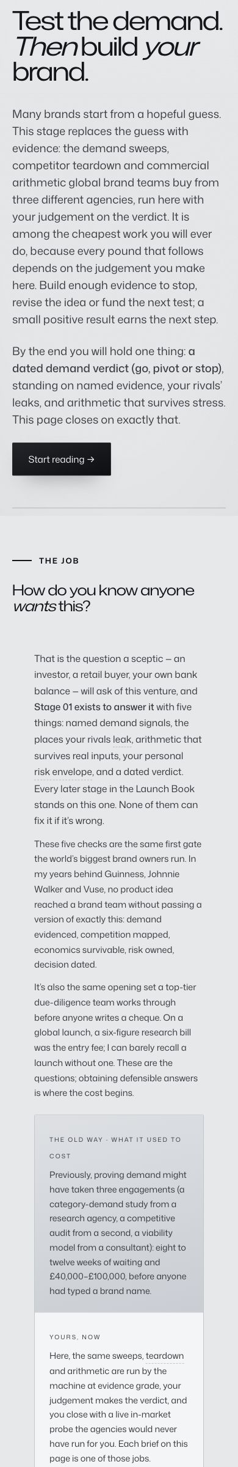Click the 'THE JOB' section label
238x1467 pixels.
[59, 561]
